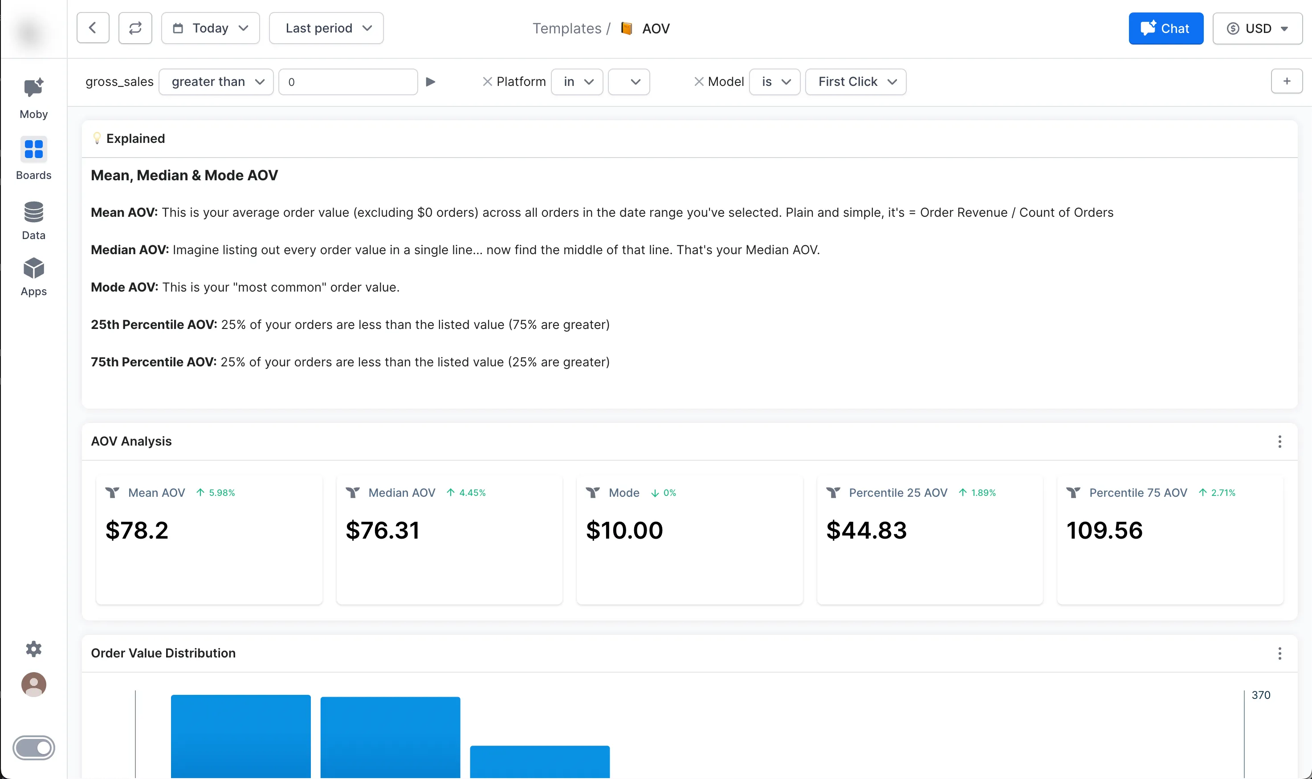Go to Boards section
This screenshot has height=779, width=1312.
click(x=33, y=158)
